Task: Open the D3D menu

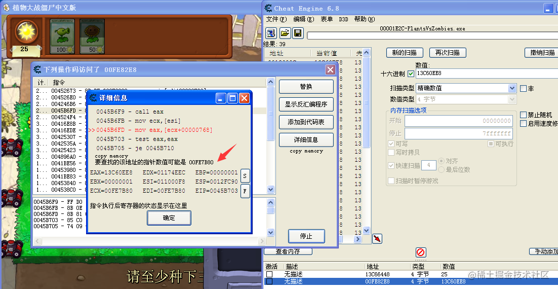Action: [x=343, y=19]
